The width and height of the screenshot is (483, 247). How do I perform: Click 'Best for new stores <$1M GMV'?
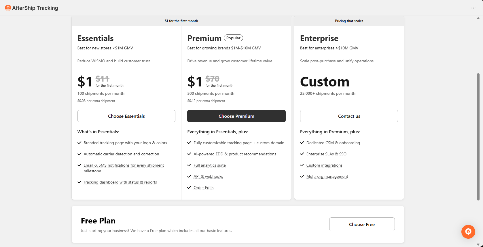click(x=105, y=48)
